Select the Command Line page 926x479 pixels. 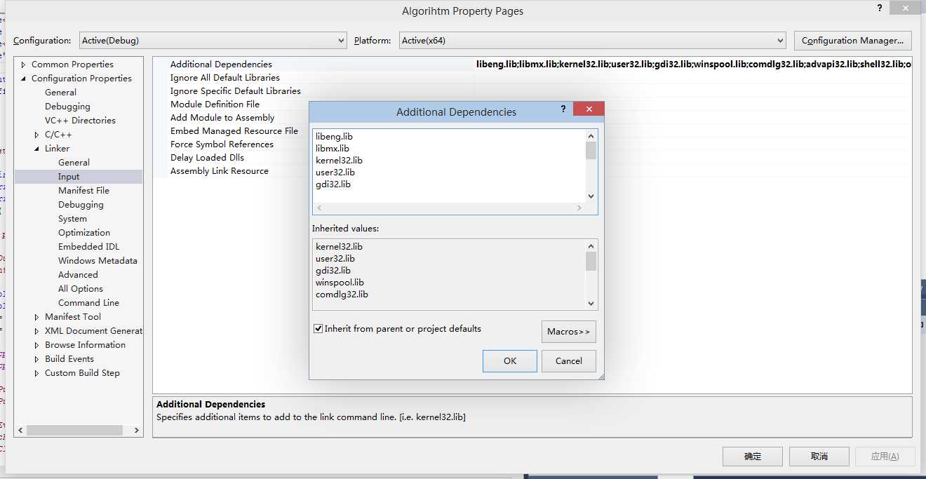point(88,303)
